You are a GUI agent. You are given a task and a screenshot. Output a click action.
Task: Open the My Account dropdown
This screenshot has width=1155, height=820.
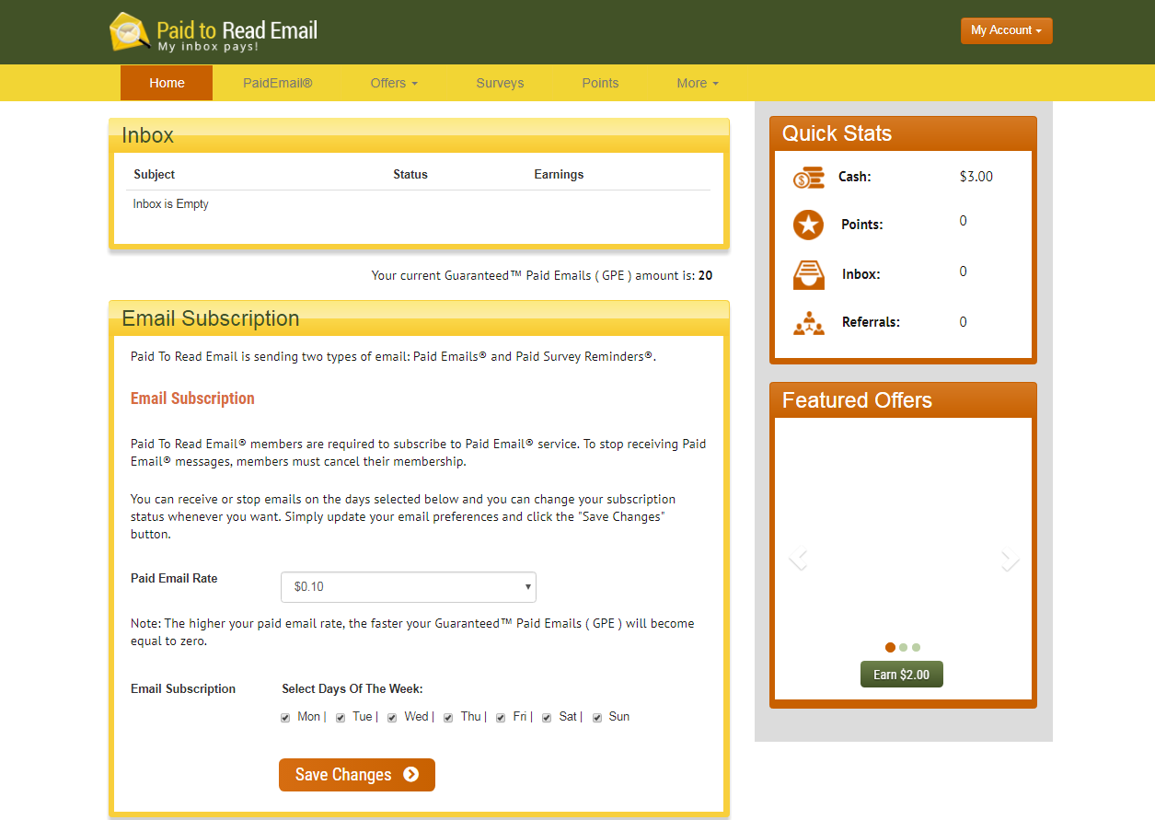1006,30
